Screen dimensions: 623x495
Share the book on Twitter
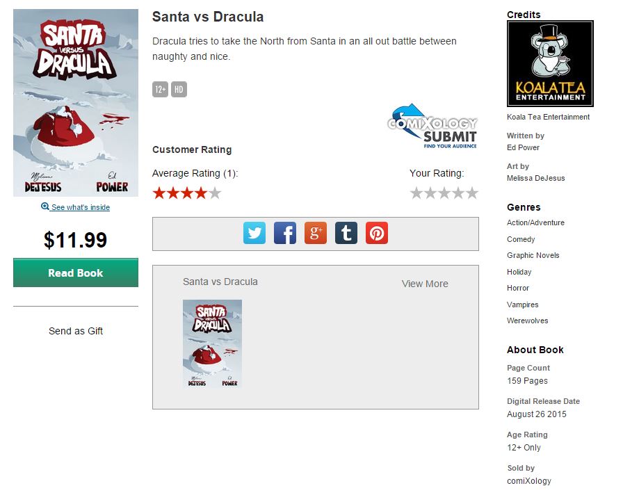point(254,233)
